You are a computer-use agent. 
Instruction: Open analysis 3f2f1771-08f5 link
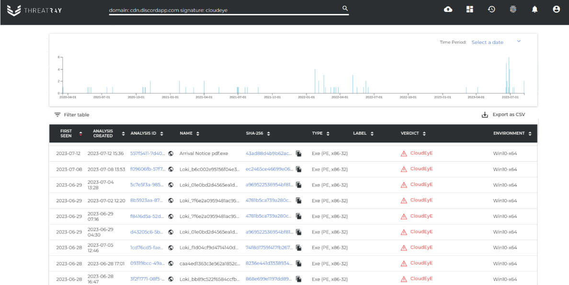tap(148, 279)
